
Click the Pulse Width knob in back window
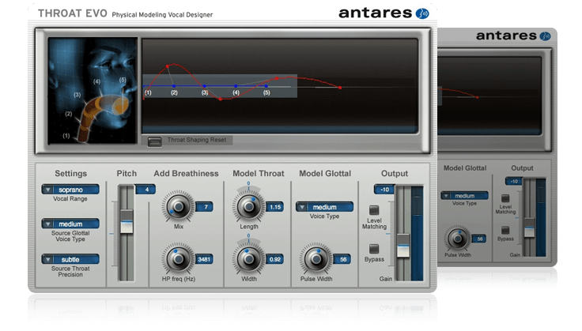457,239
